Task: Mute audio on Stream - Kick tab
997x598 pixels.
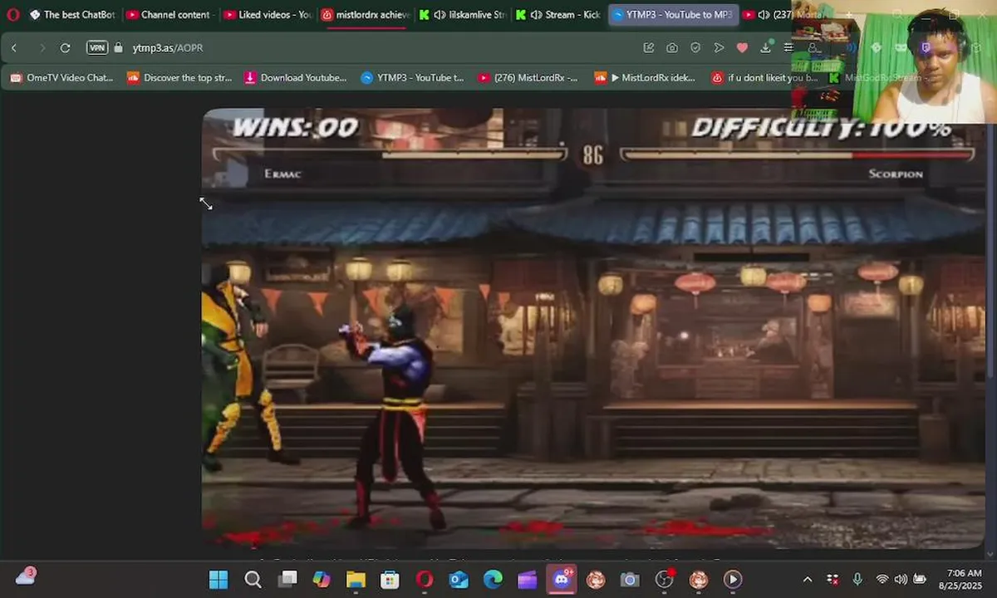Action: click(x=536, y=15)
